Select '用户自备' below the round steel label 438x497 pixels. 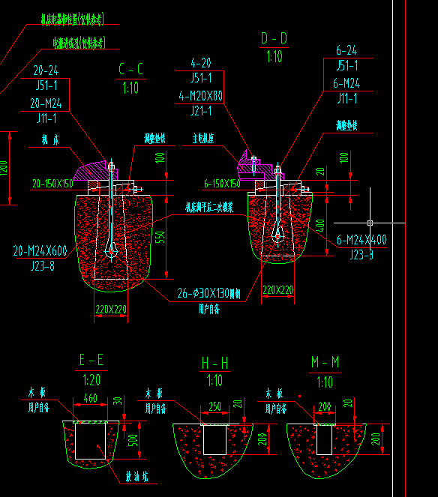209,309
